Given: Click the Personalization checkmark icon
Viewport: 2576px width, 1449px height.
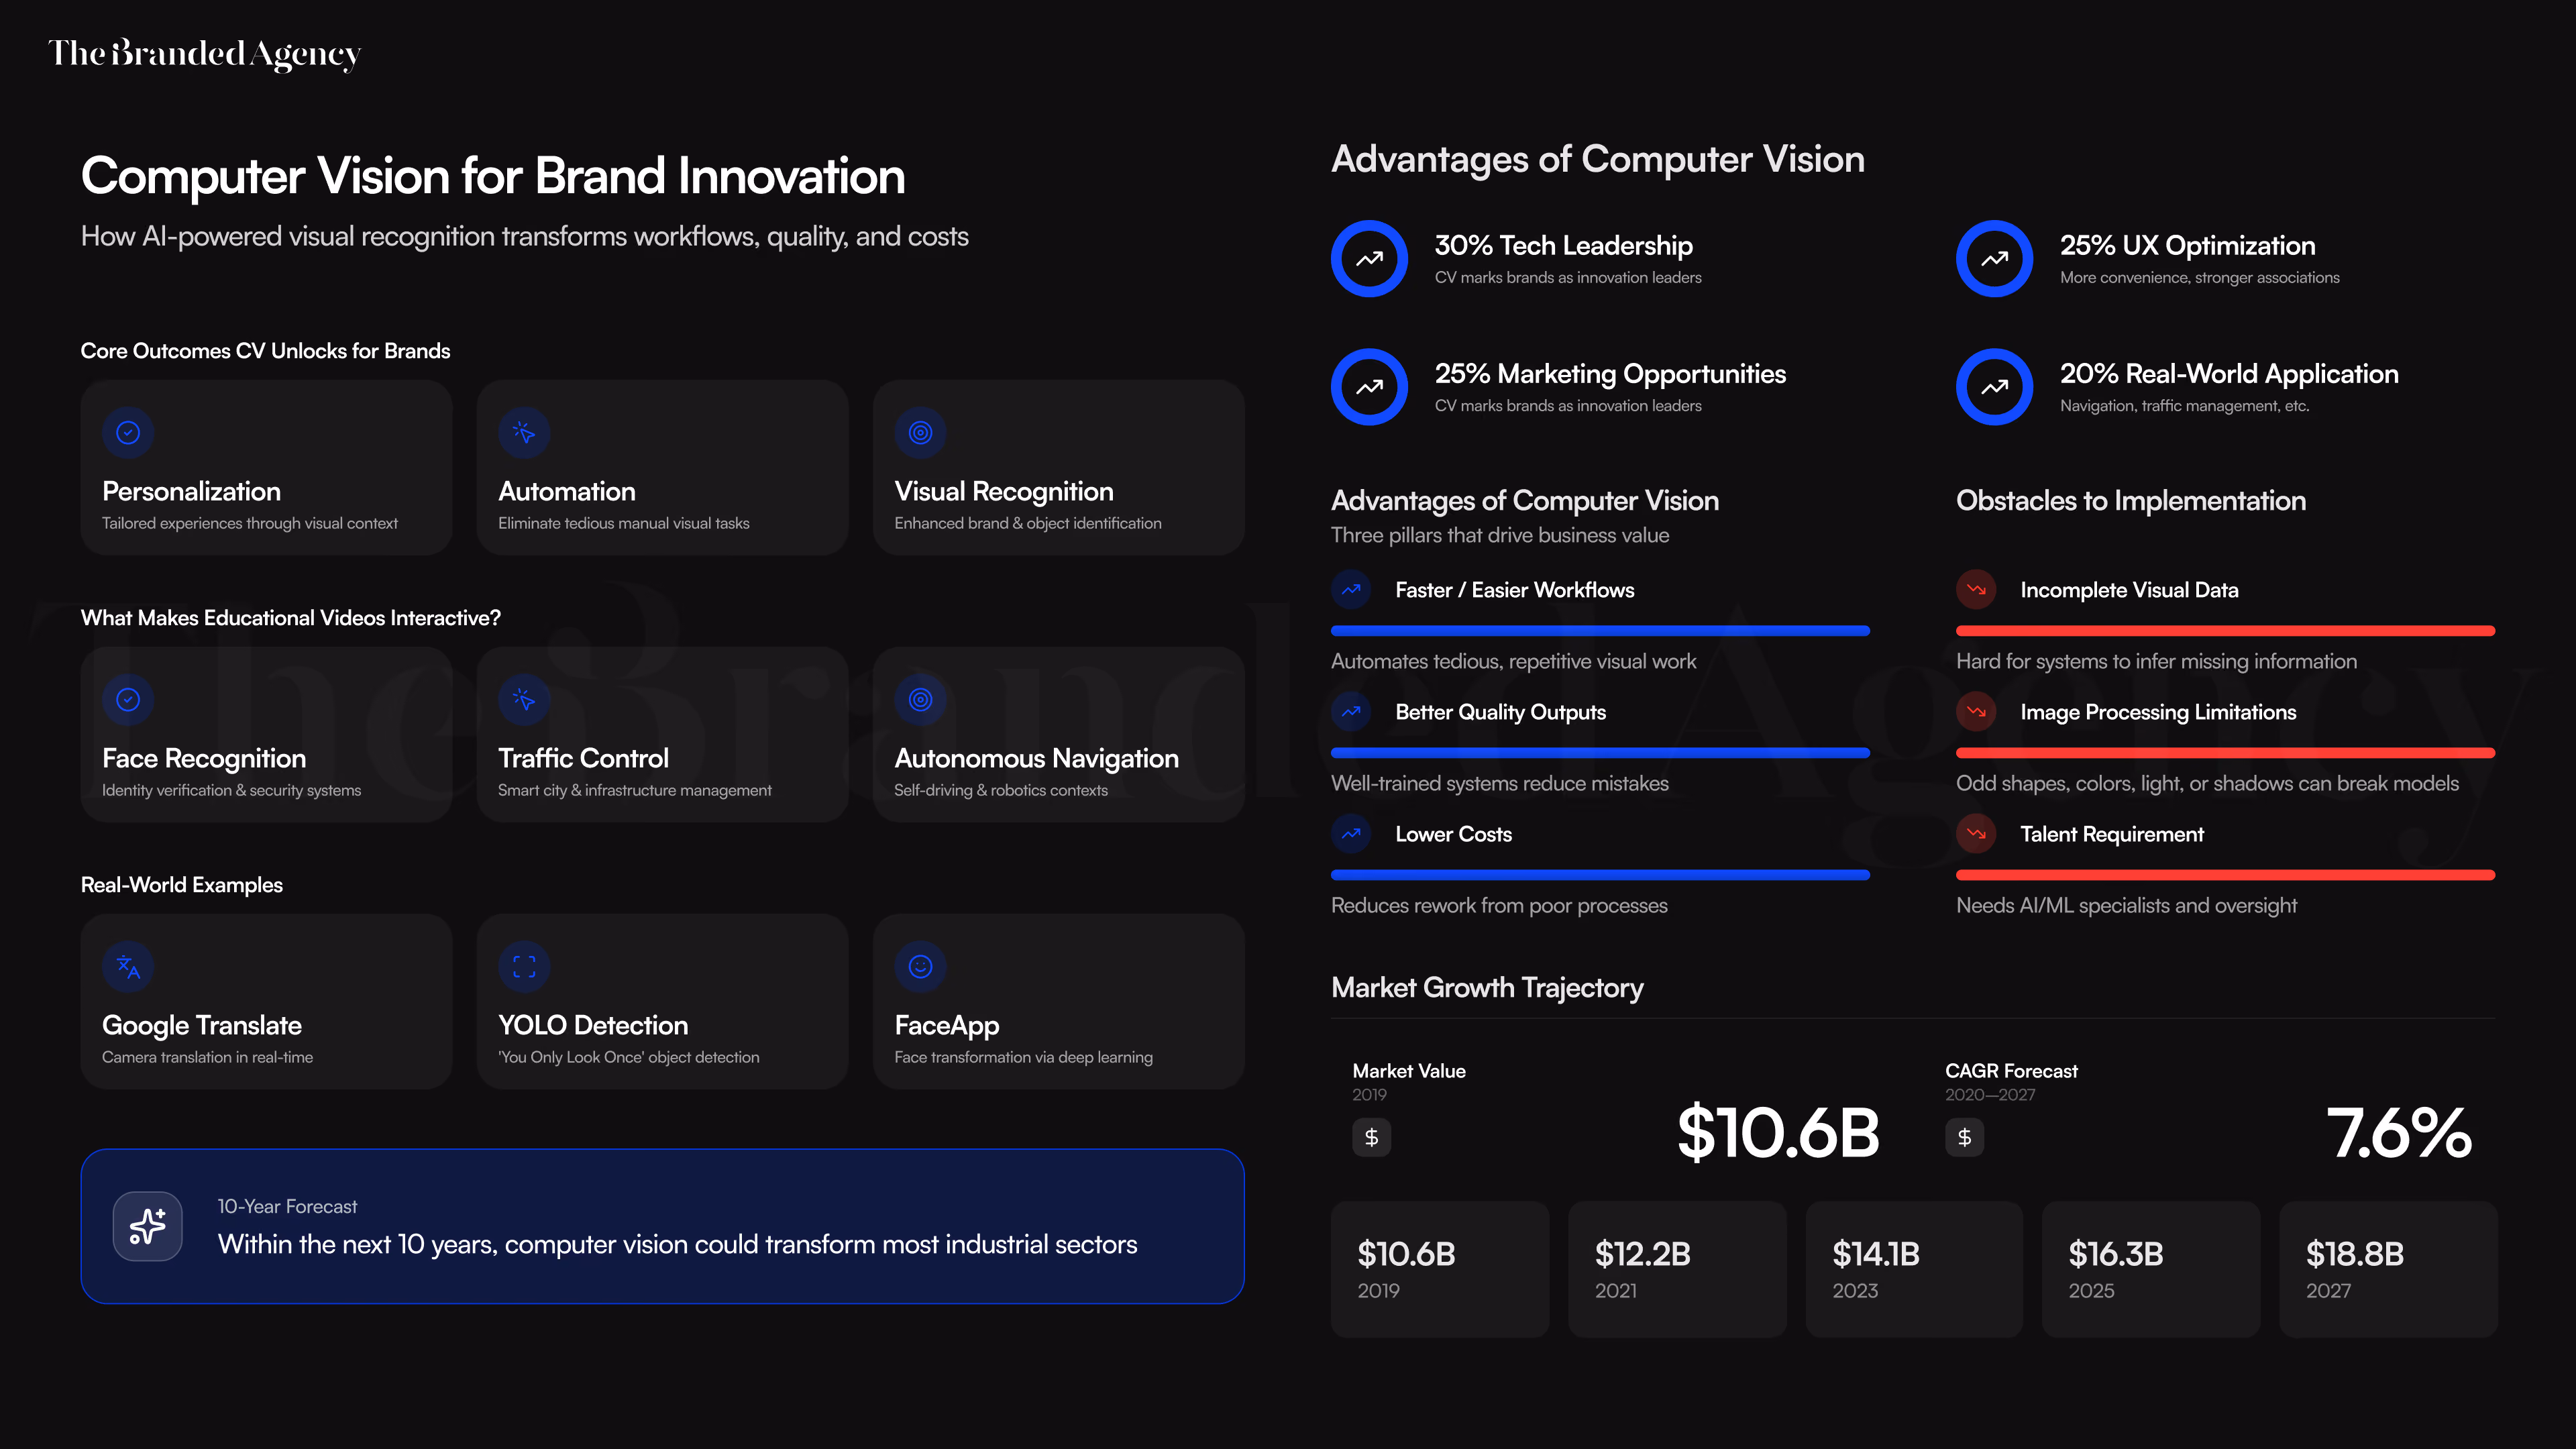Looking at the screenshot, I should [x=128, y=432].
